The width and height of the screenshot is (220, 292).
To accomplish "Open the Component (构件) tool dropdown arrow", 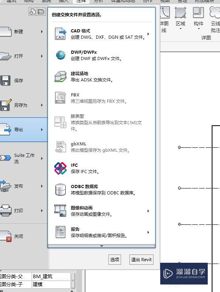I will coord(199,29).
